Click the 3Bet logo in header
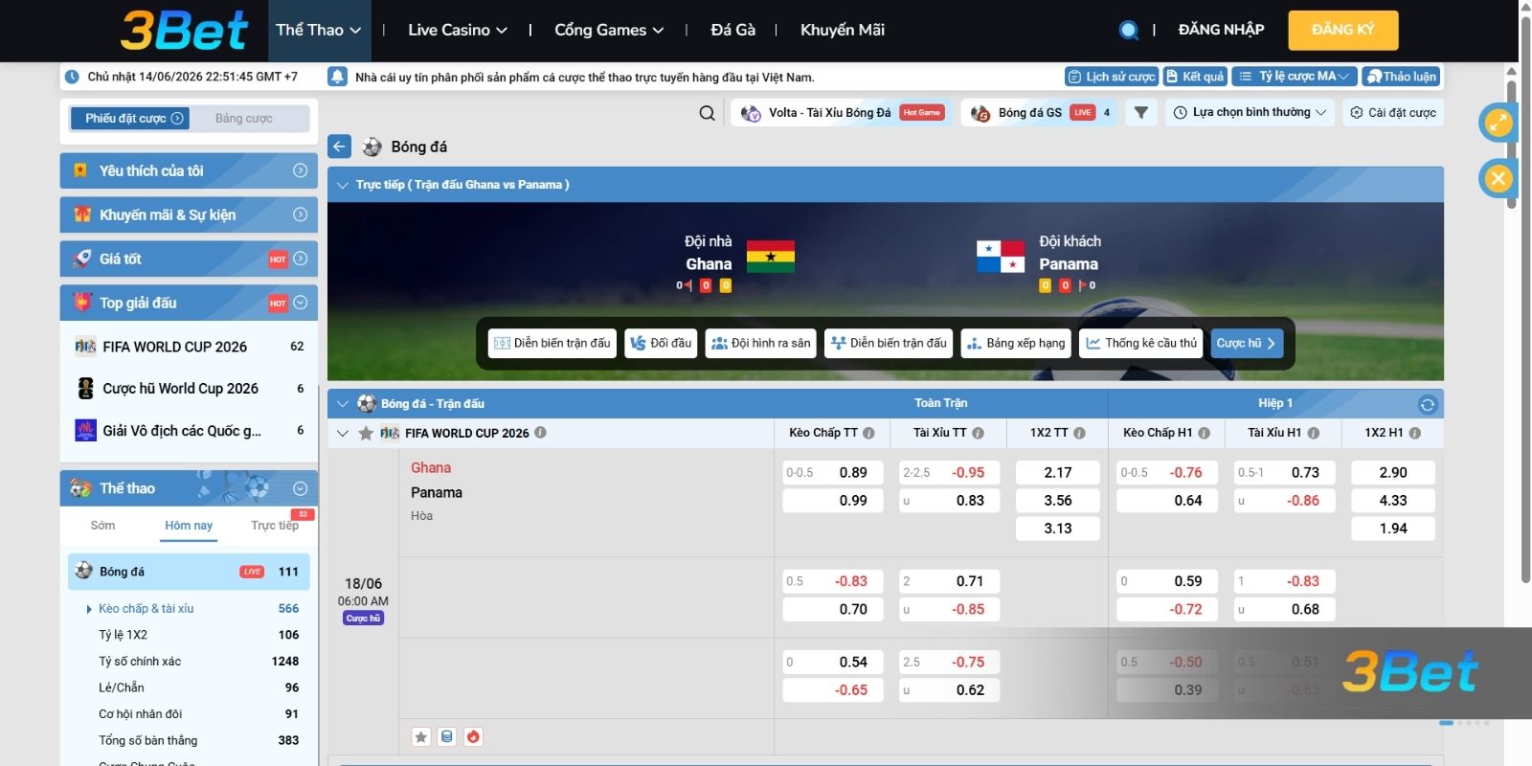 pos(184,30)
